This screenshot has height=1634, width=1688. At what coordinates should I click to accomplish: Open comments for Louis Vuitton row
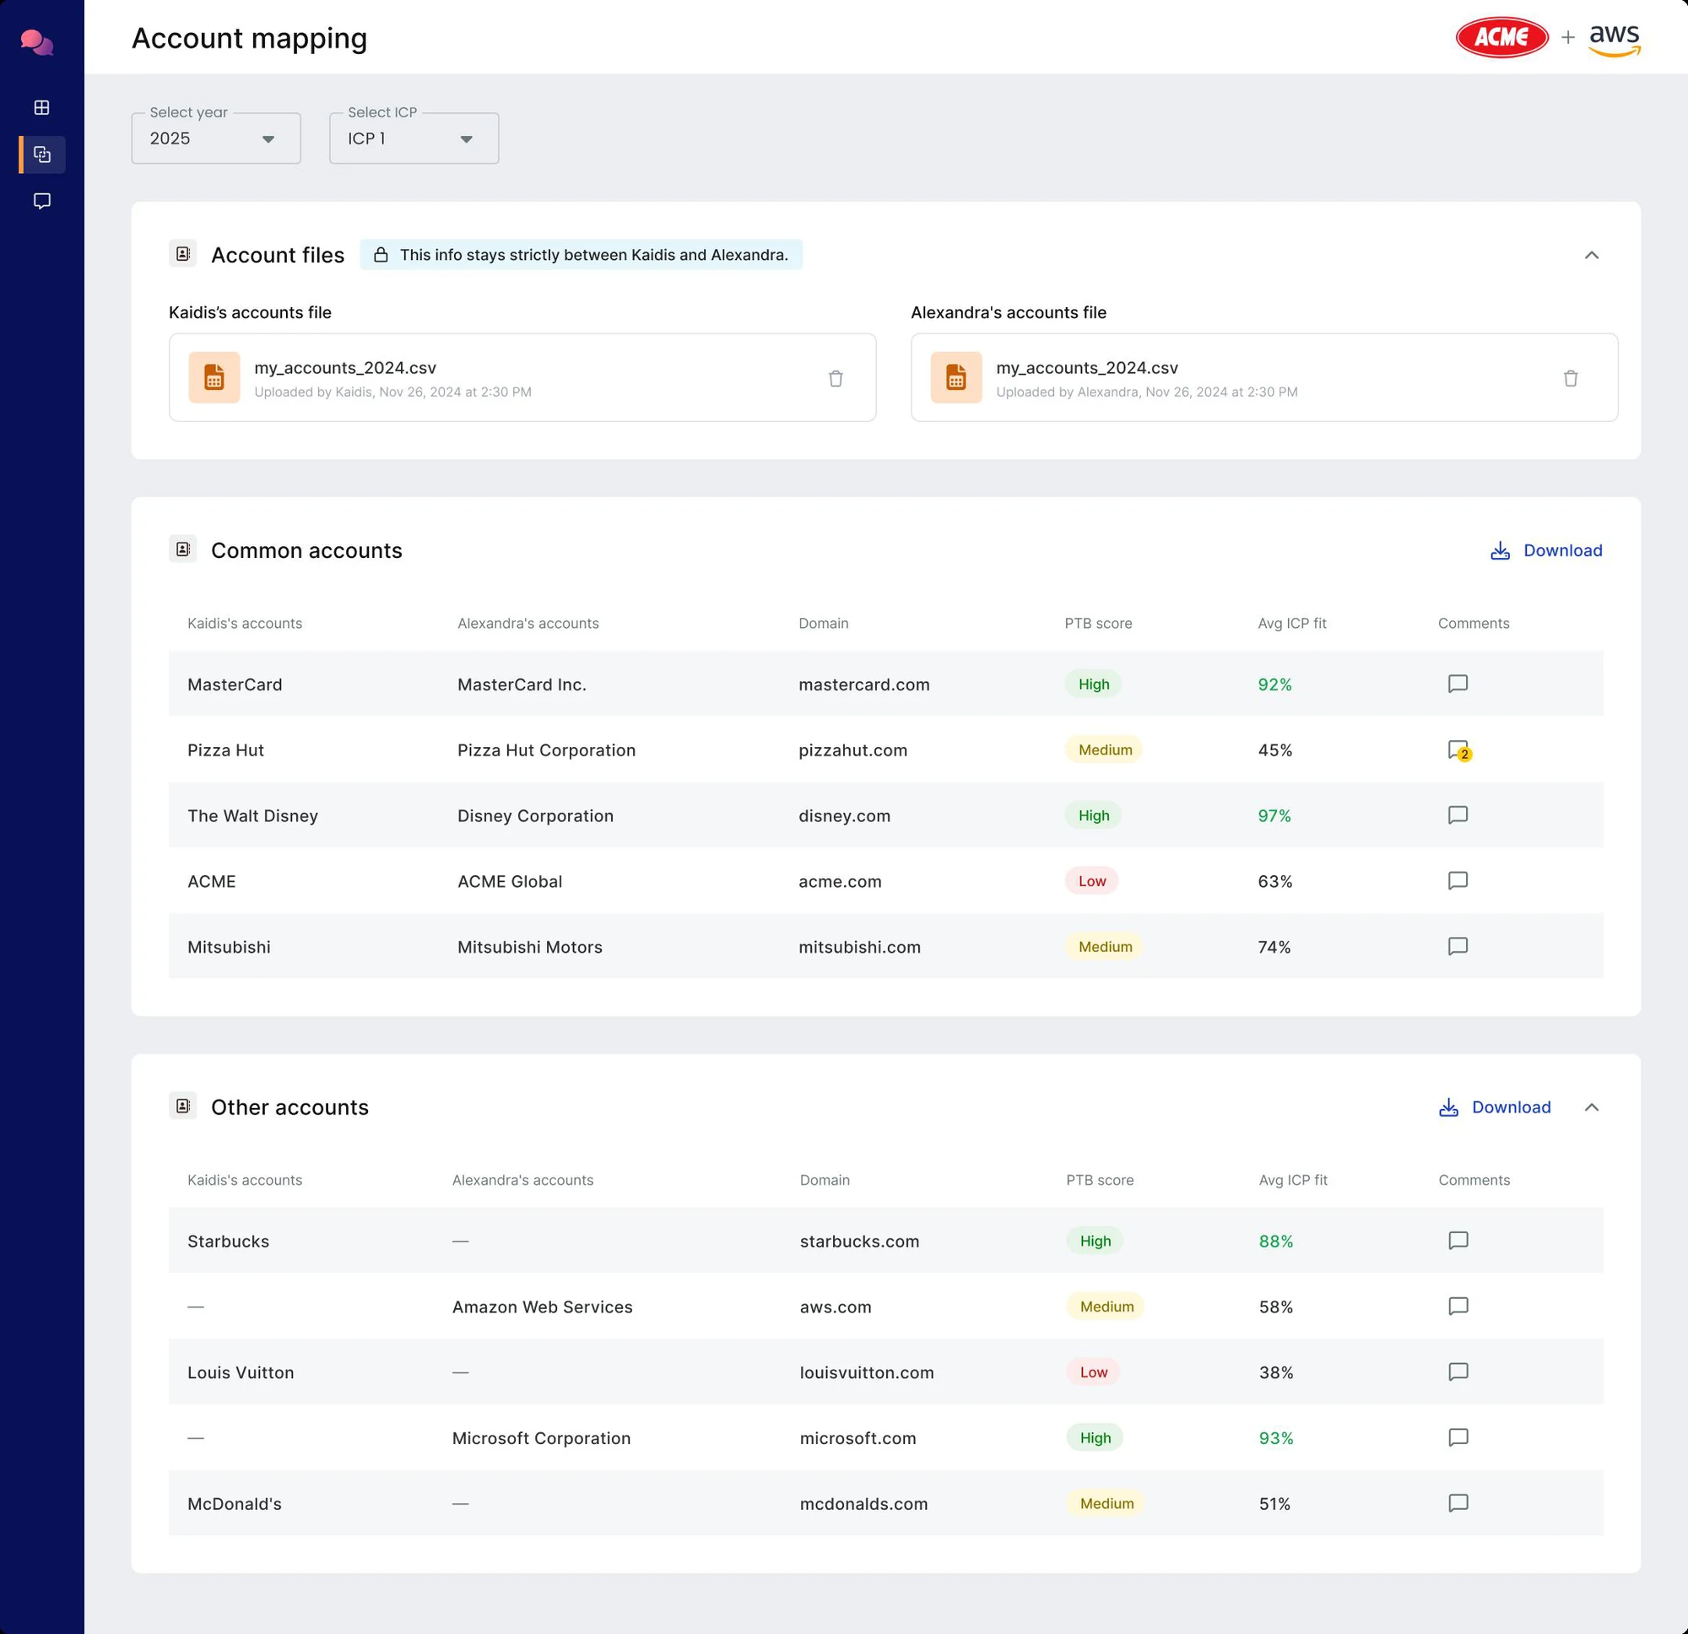click(1458, 1372)
